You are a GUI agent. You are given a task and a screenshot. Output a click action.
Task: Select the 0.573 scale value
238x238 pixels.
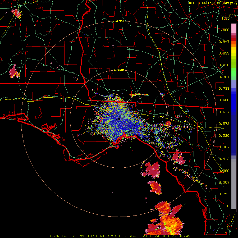coord(224,124)
